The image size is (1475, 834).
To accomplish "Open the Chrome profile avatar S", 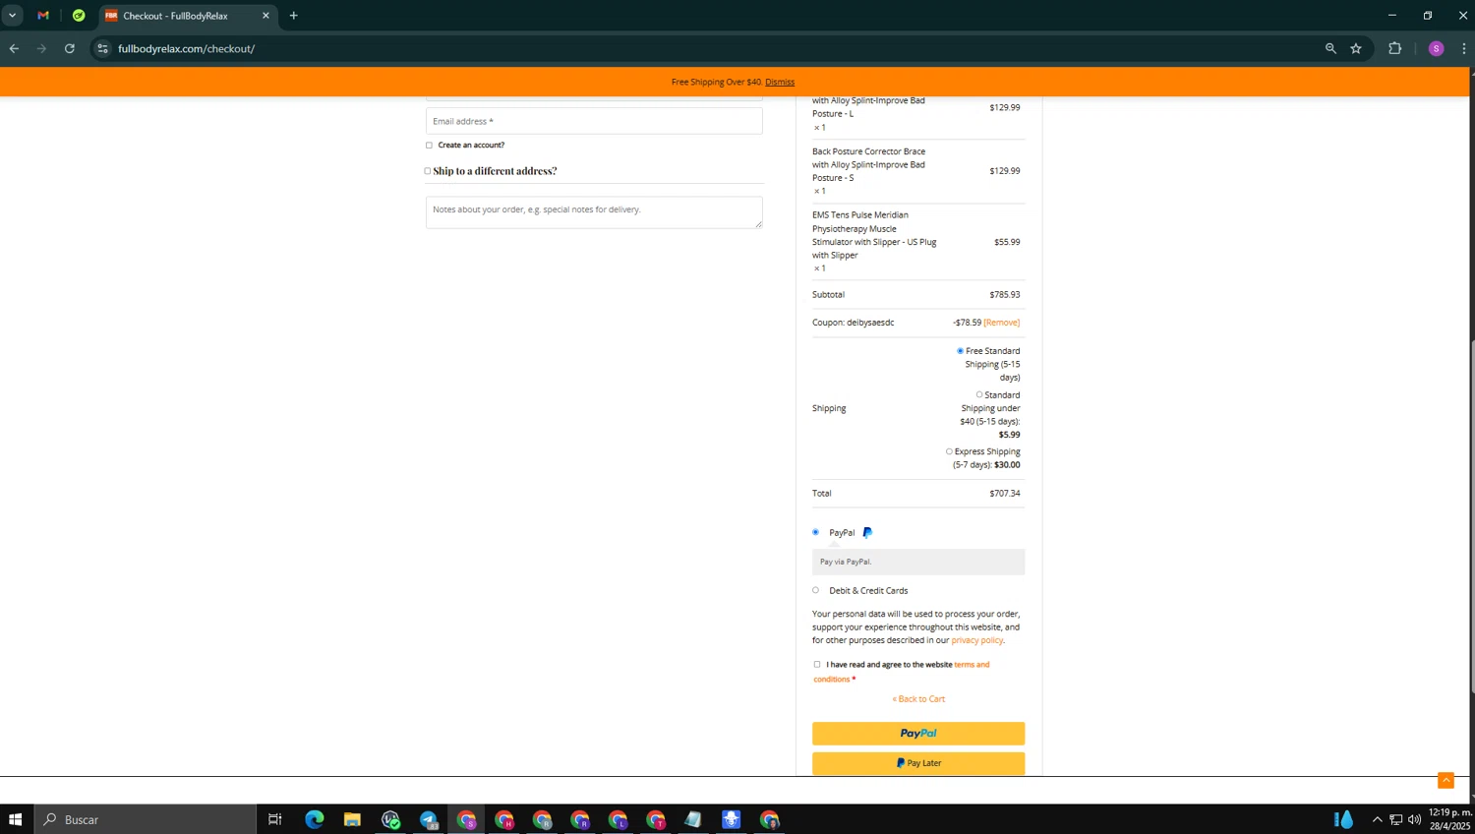I will (x=1436, y=48).
